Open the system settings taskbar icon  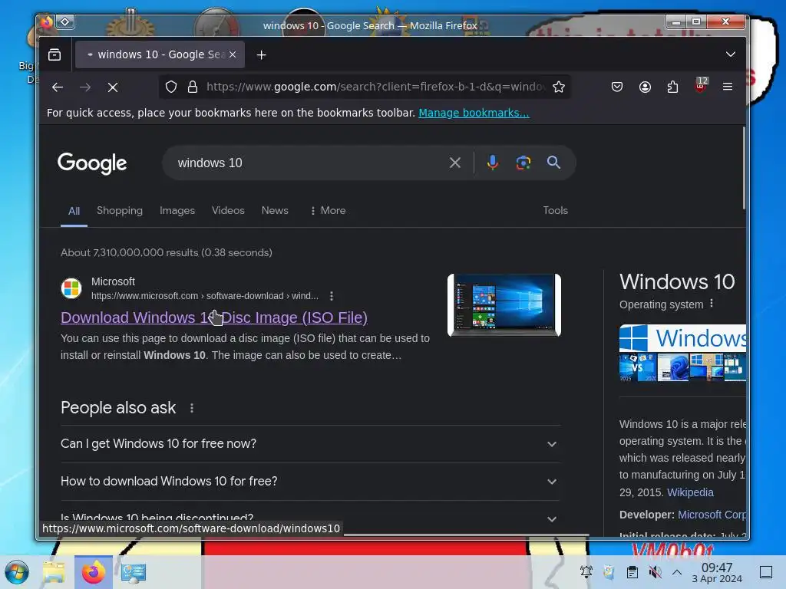point(134,572)
